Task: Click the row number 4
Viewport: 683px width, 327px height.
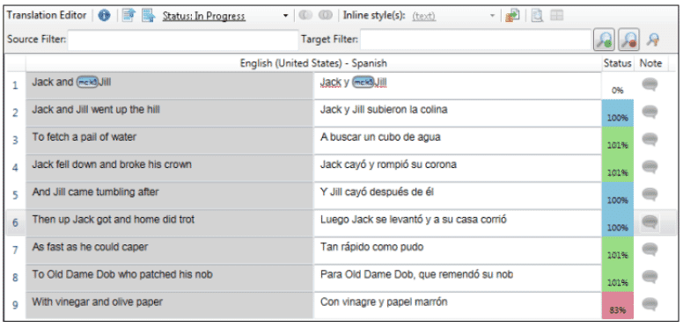Action: pyautogui.click(x=15, y=167)
